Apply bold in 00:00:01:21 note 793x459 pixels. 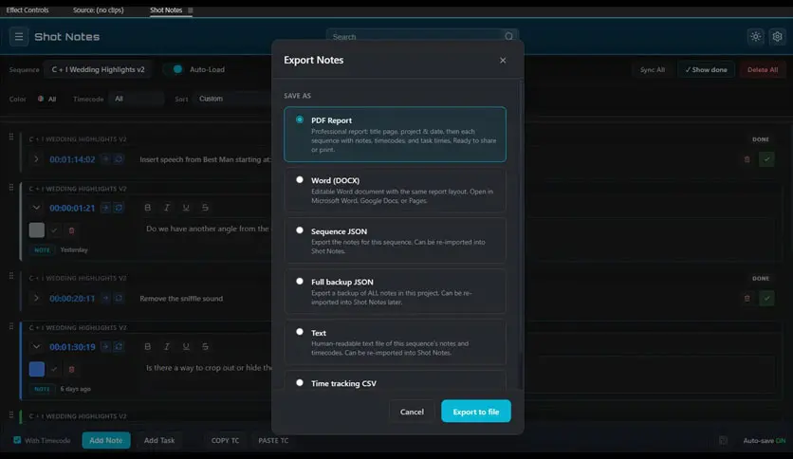coord(148,208)
